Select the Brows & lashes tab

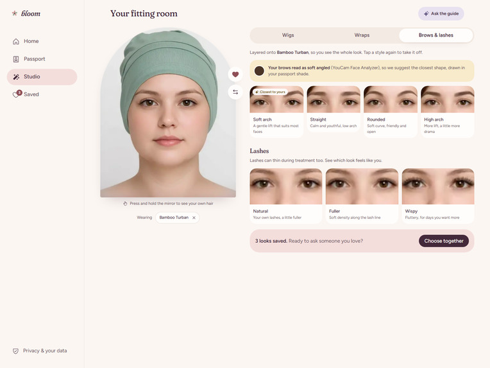(436, 35)
